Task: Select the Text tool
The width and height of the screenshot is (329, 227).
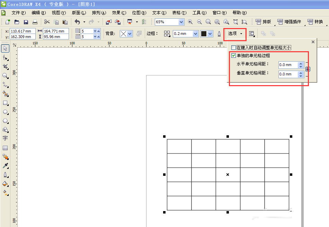Action: click(x=5, y=138)
